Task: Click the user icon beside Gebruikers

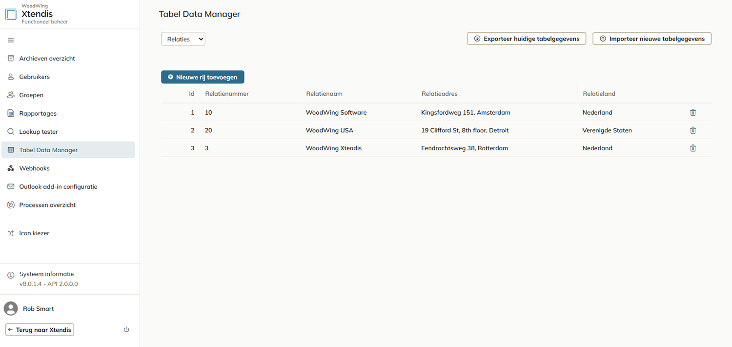Action: [11, 77]
